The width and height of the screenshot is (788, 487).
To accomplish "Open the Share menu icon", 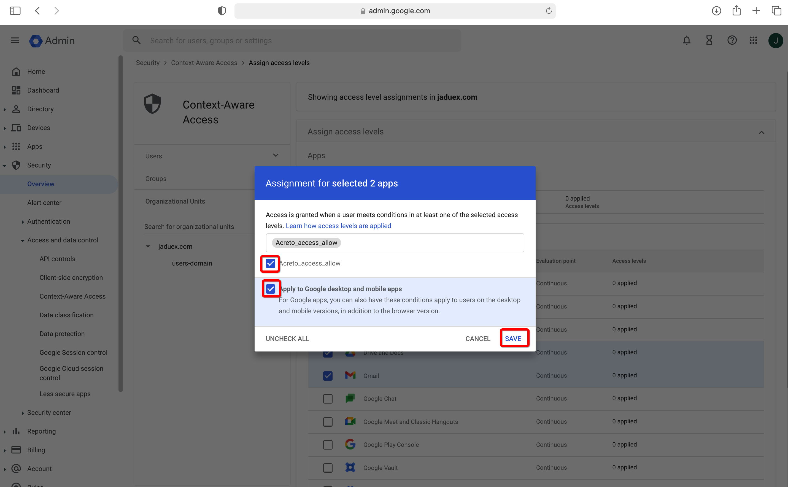I will (736, 11).
